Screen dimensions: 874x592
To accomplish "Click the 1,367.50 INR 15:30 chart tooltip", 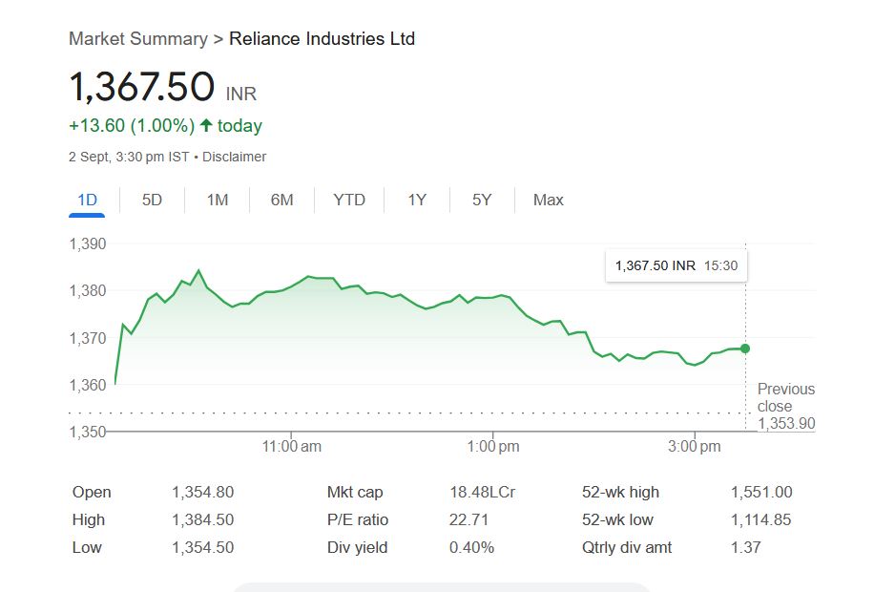I will pos(676,265).
